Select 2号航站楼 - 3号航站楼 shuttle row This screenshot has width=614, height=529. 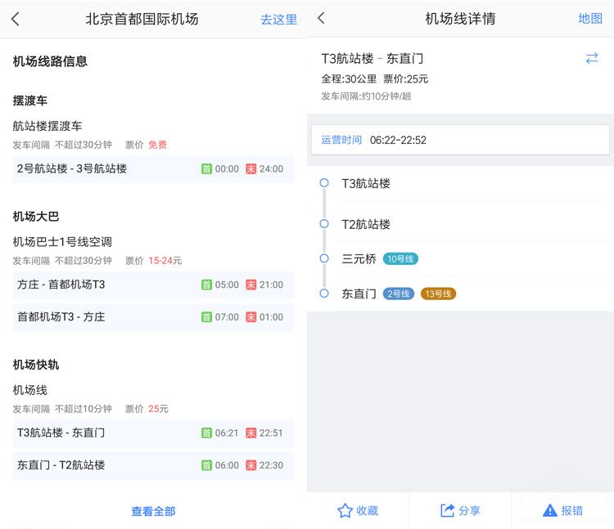pyautogui.click(x=153, y=168)
